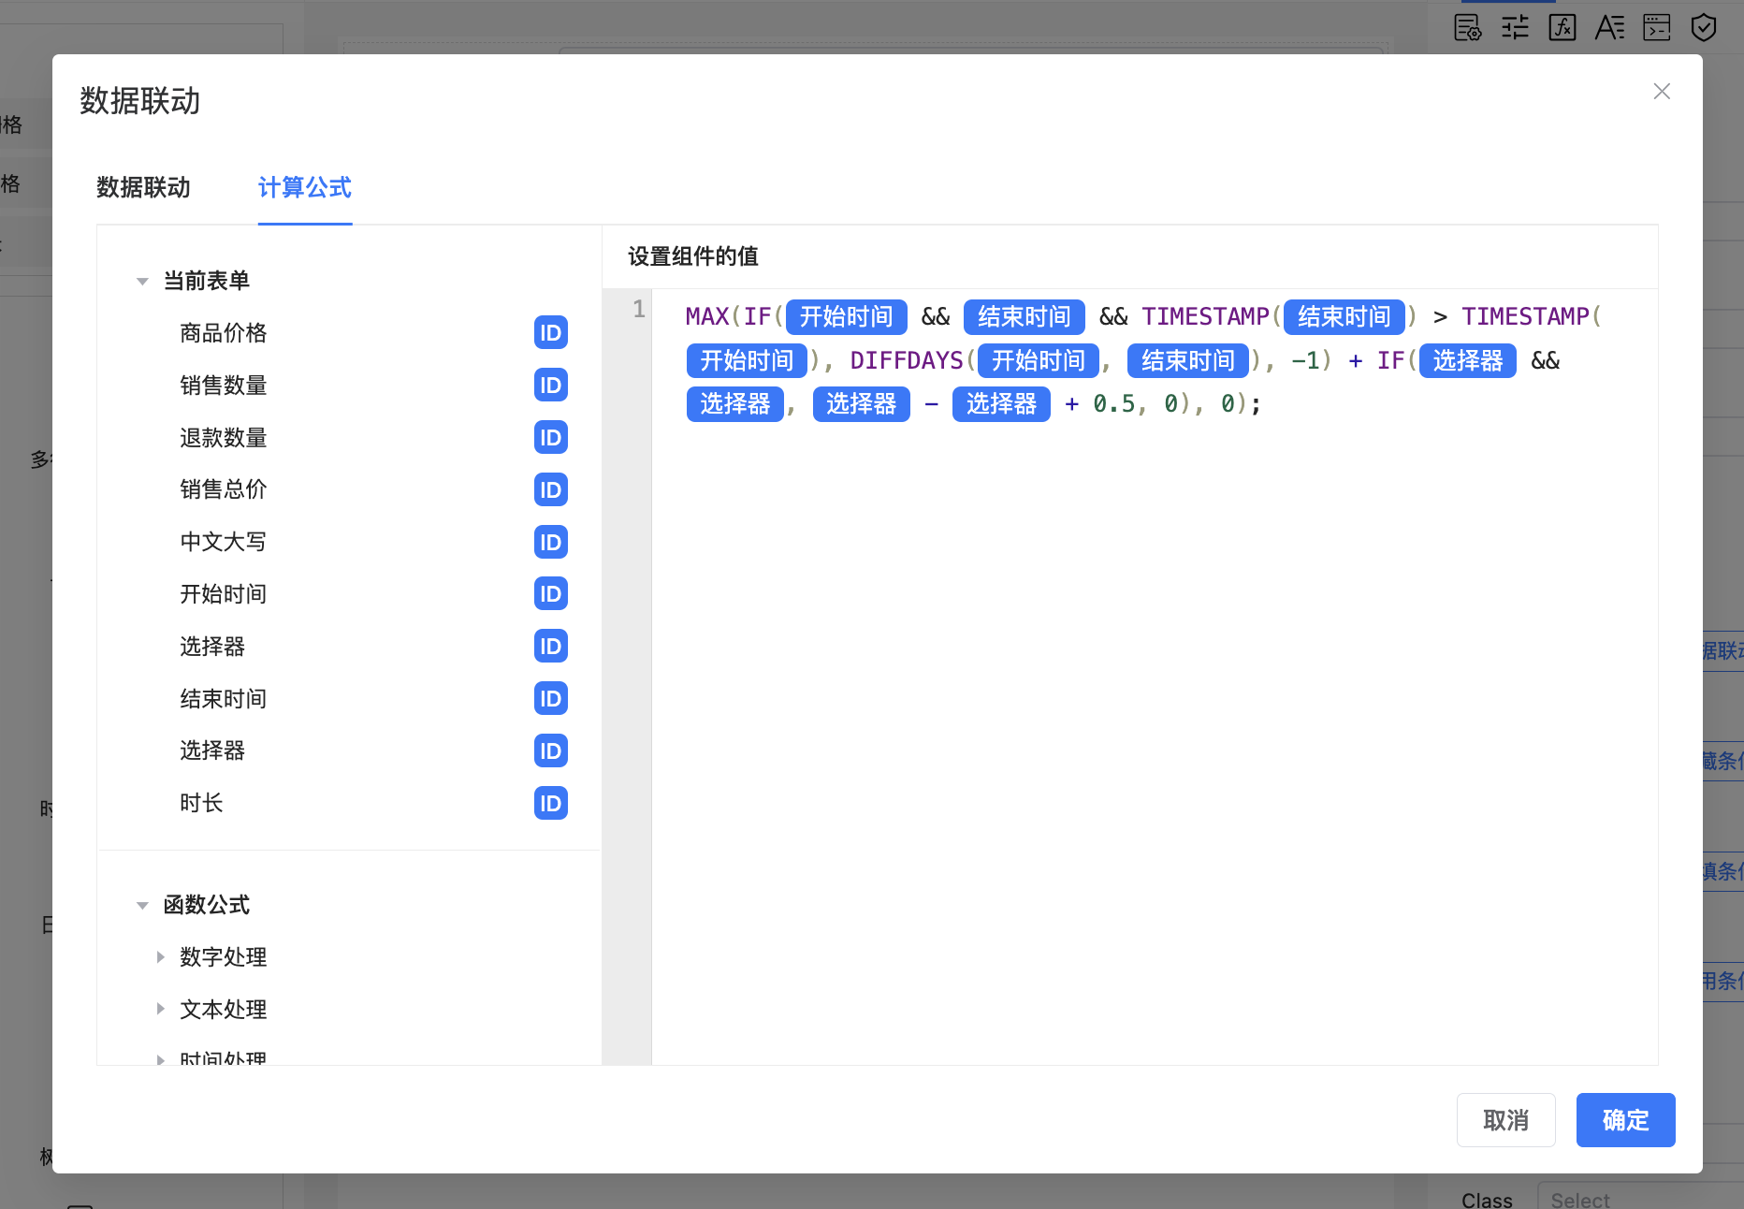1744x1209 pixels.
Task: Open the form settings icon in top toolbar
Action: pyautogui.click(x=1468, y=27)
